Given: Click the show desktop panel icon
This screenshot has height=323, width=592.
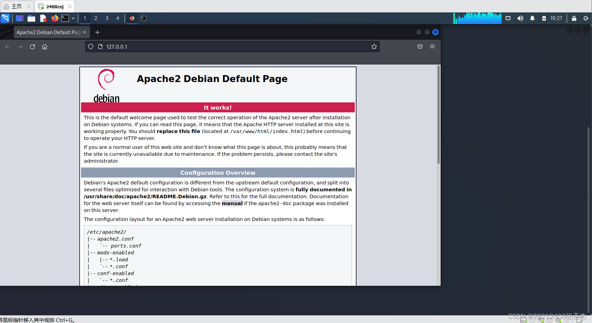Looking at the screenshot, I should pos(20,18).
